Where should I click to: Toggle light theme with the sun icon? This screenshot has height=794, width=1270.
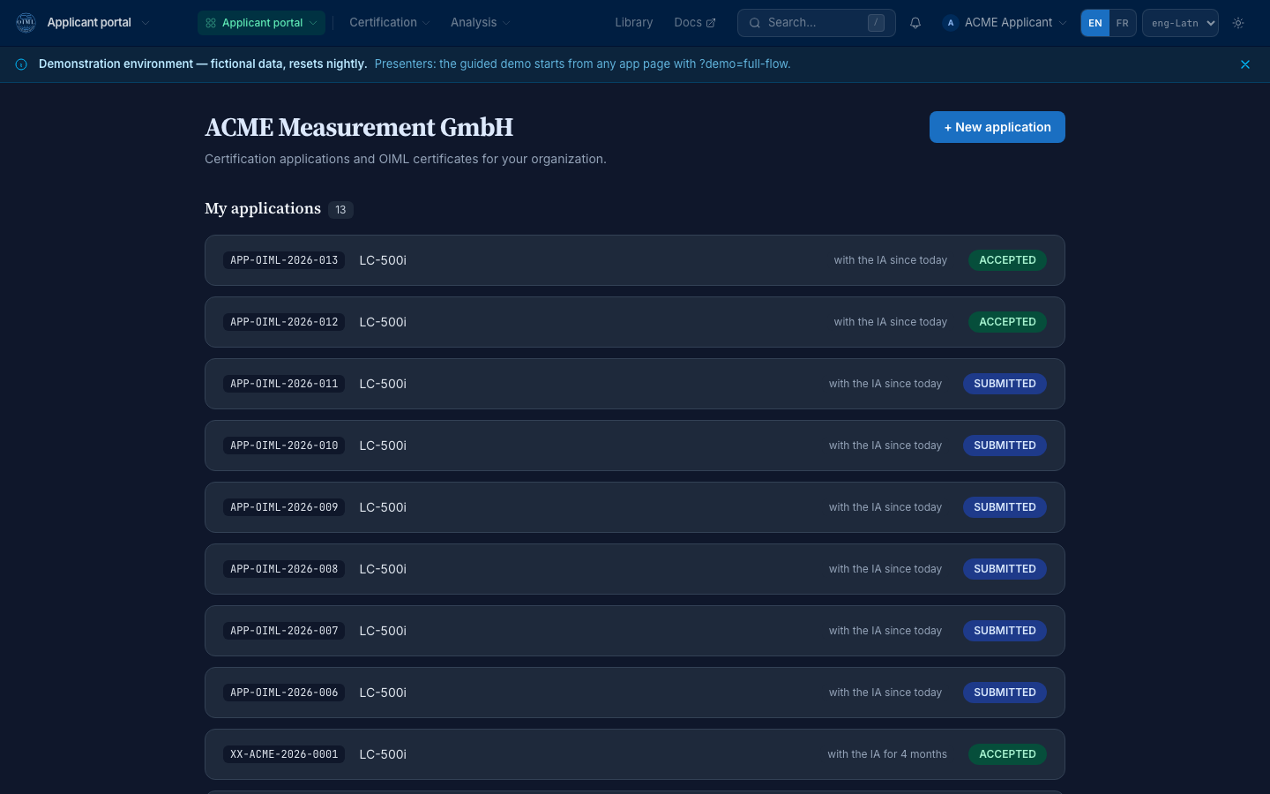[1238, 23]
